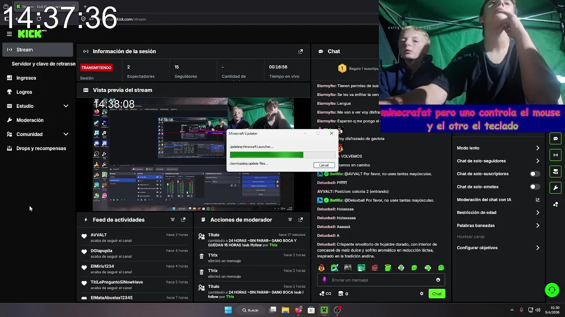Open Configurar objetivos chevron
Image resolution: width=565 pixels, height=317 pixels.
pos(538,248)
